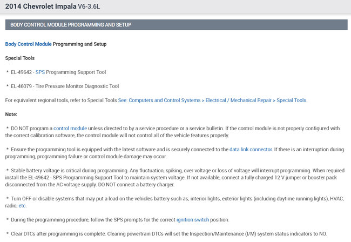Open the Body Control Module link
Viewport: 351px width, 242px height.
tap(28, 44)
